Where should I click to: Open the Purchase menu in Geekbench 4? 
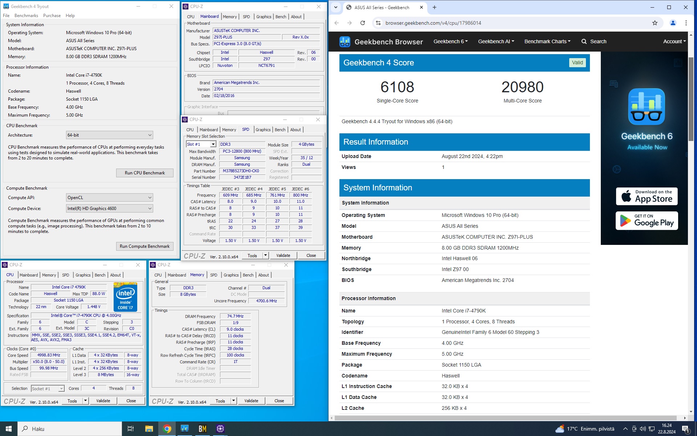(52, 16)
